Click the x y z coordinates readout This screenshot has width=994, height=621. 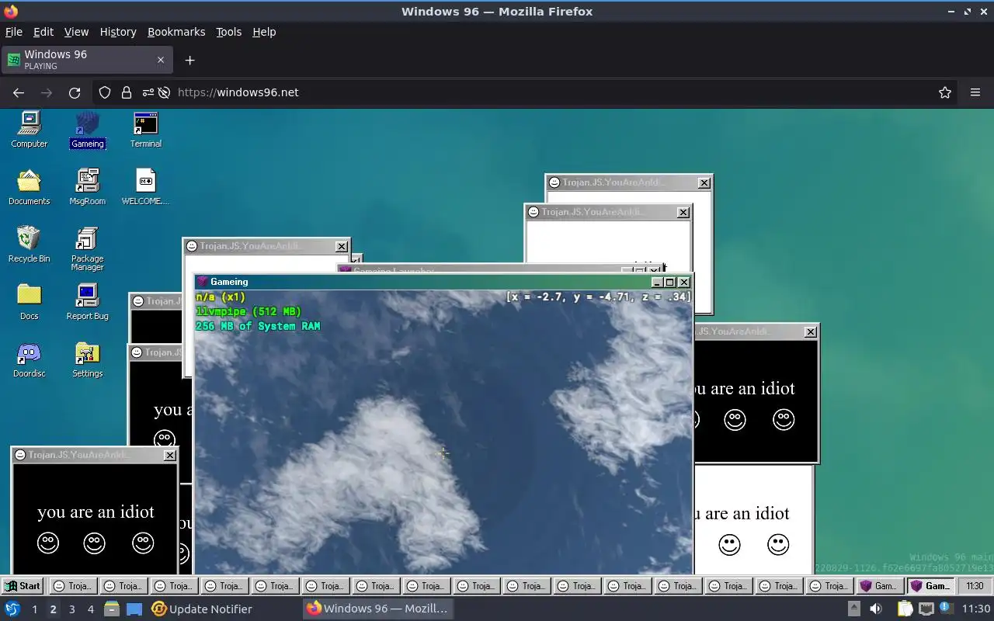pos(597,297)
